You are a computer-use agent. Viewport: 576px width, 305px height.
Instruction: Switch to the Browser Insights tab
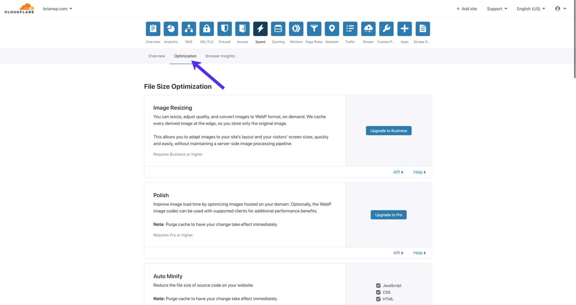220,56
